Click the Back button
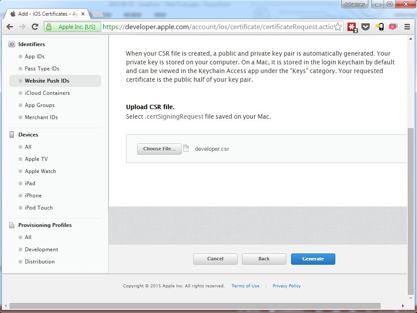 (x=264, y=259)
